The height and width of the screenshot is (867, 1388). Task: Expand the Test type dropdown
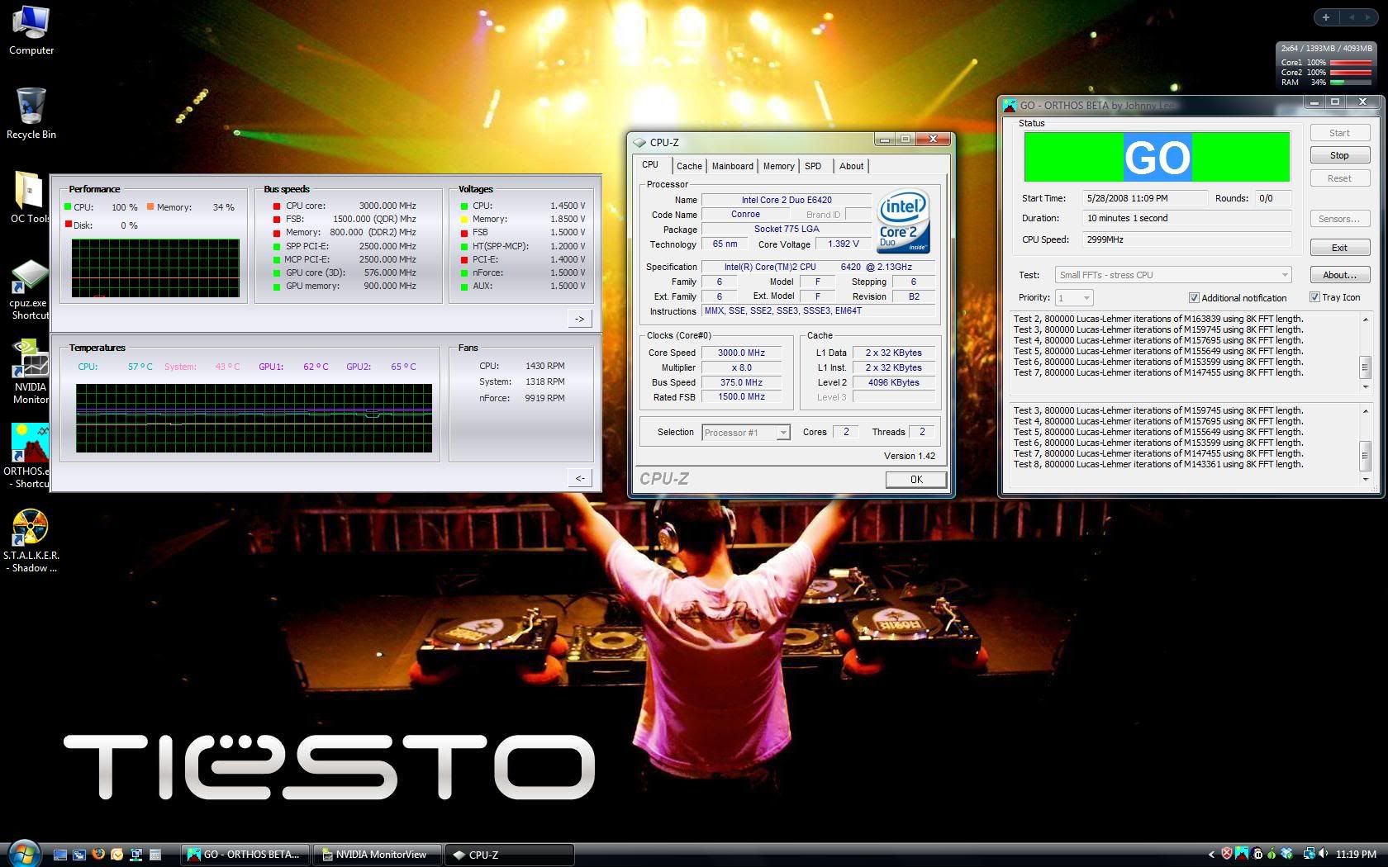point(1284,275)
